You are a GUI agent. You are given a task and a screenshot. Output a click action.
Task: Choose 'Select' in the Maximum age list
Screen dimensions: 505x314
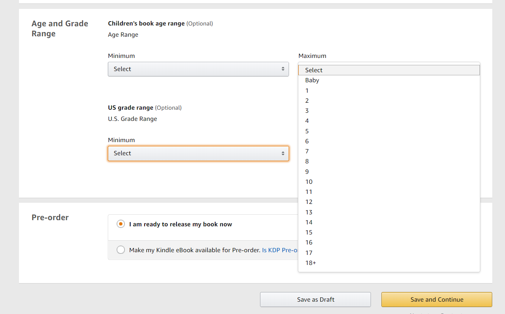[389, 70]
